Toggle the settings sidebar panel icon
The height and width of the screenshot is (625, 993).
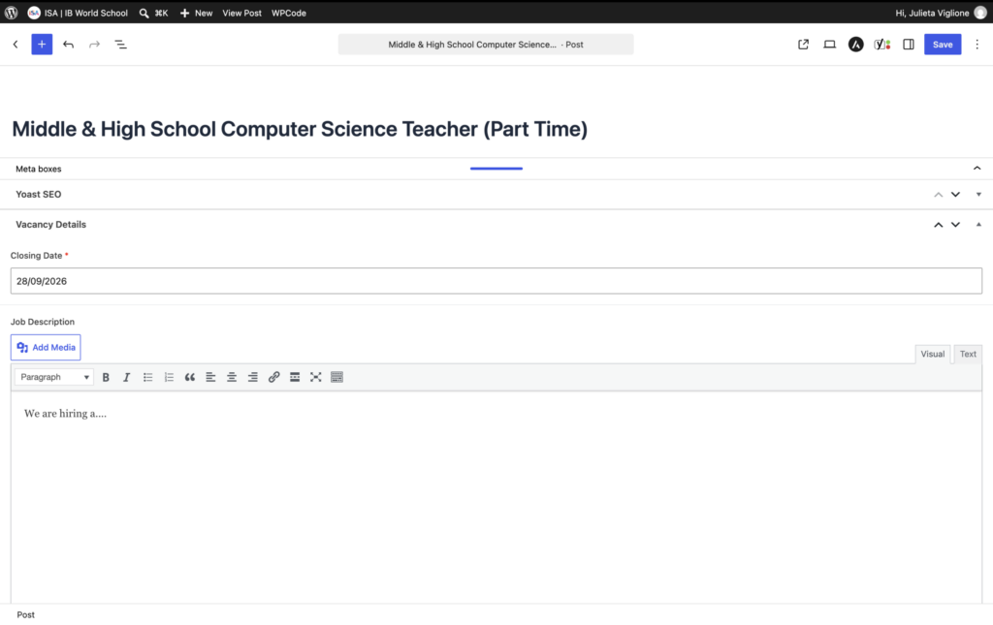click(908, 45)
